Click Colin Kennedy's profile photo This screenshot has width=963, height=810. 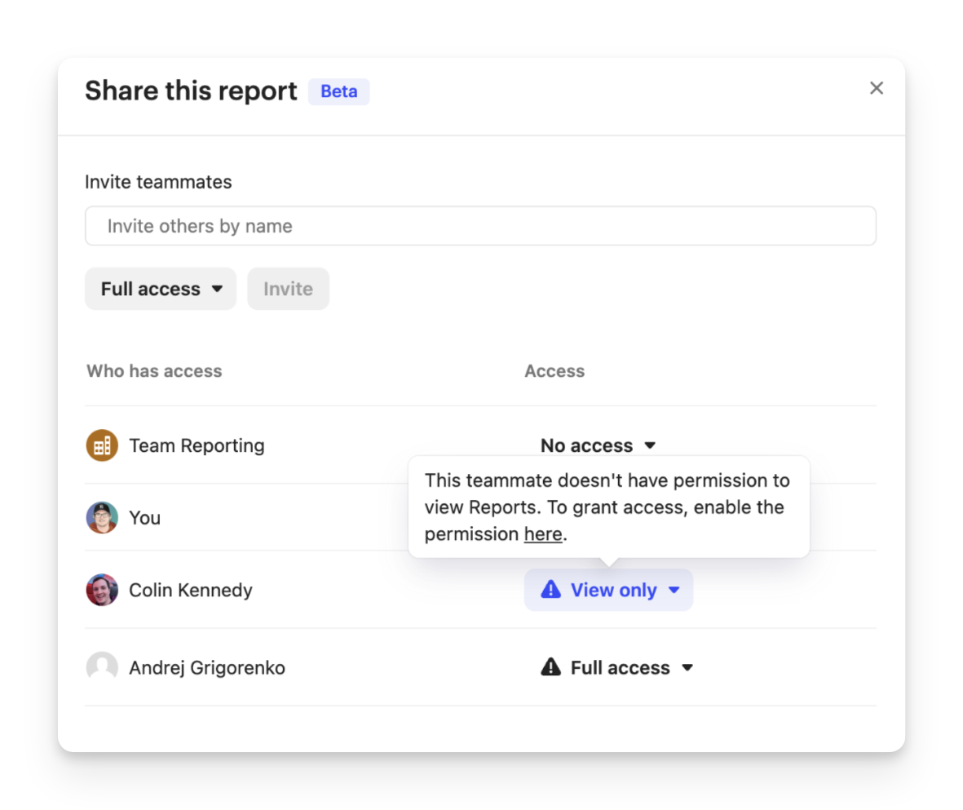[x=102, y=590]
